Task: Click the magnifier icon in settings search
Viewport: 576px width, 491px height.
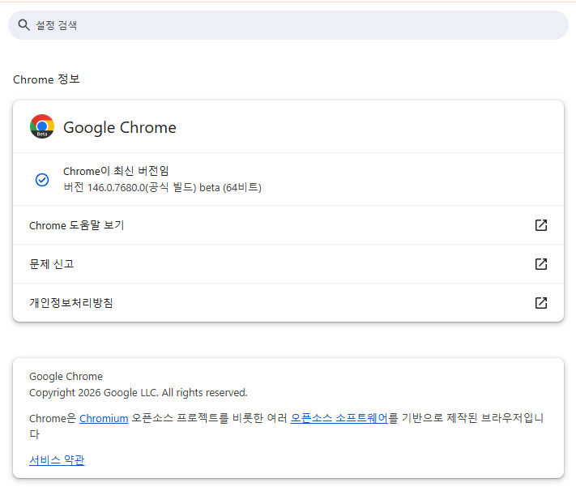Action: click(23, 25)
